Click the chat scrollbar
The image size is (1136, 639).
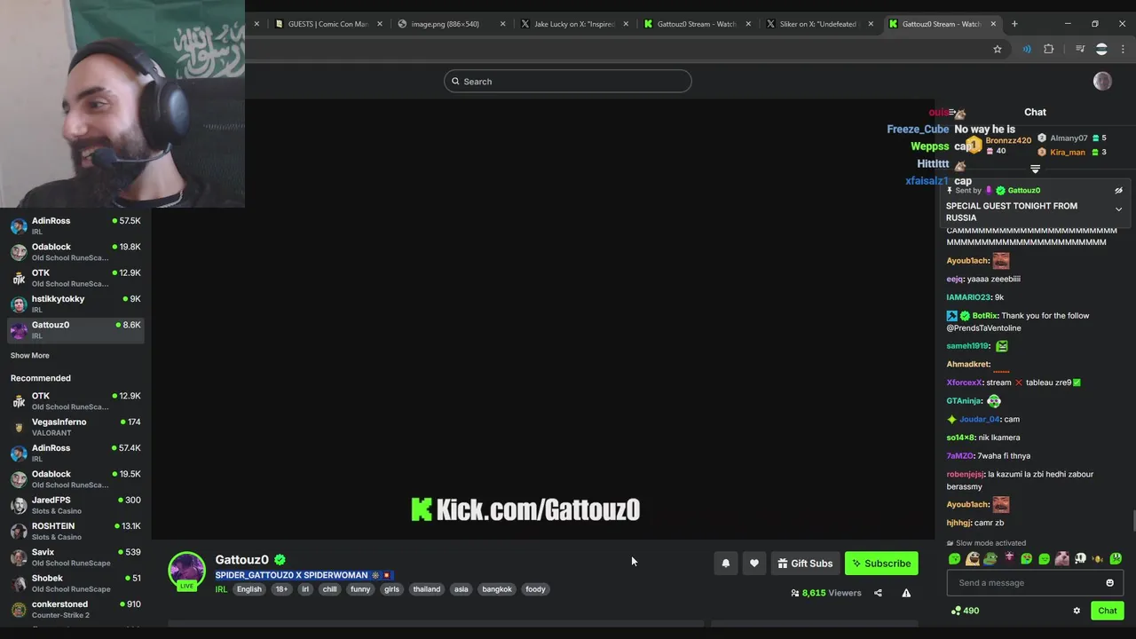tap(1132, 521)
